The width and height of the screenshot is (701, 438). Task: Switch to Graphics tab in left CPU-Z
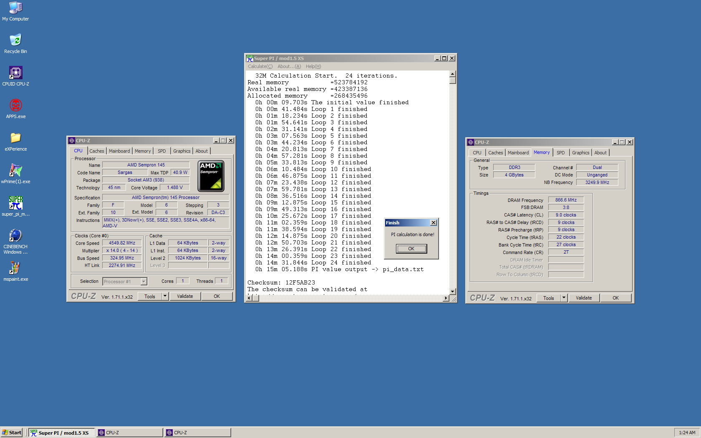[182, 151]
